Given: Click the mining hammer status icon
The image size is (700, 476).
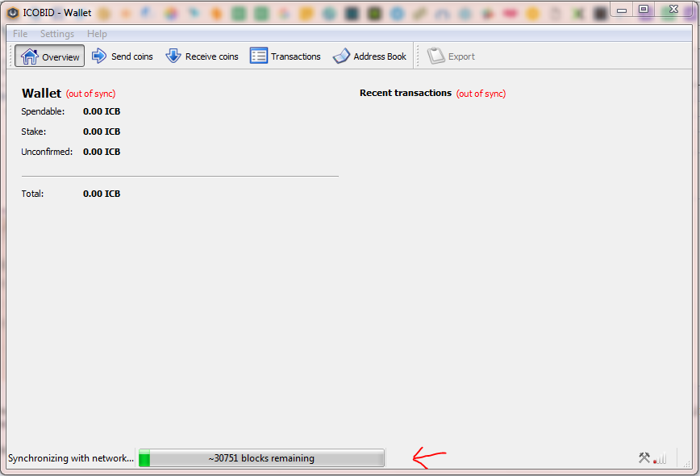Looking at the screenshot, I should (644, 457).
